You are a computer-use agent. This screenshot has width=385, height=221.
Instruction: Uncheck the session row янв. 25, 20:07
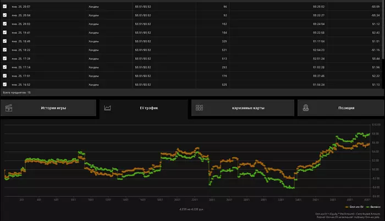click(4, 7)
